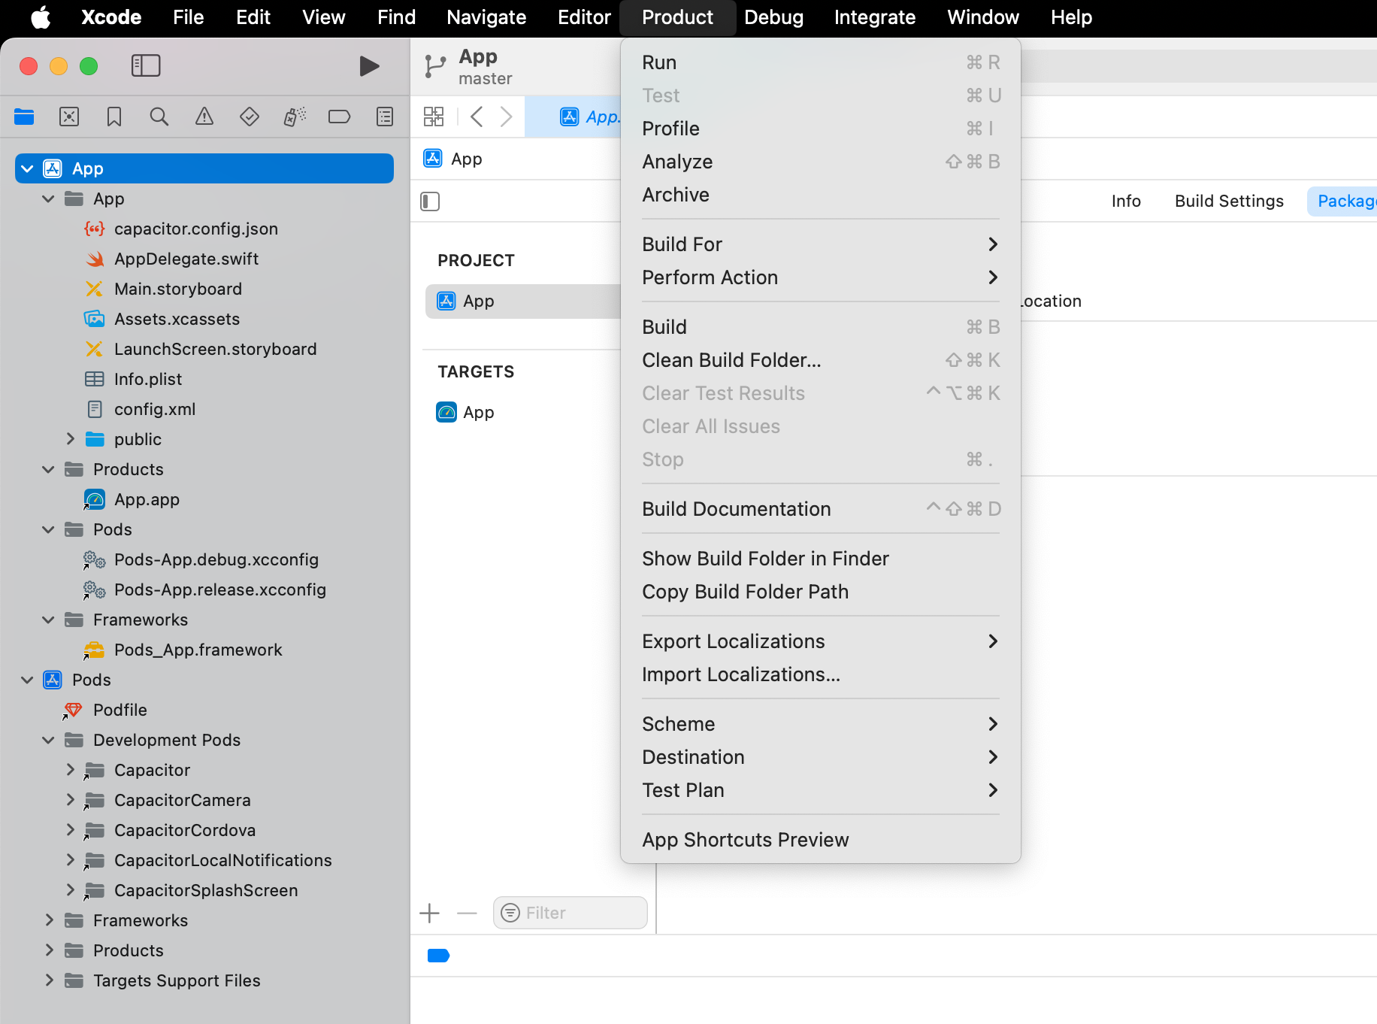Go forward with the right chevron
The image size is (1377, 1024).
(507, 117)
